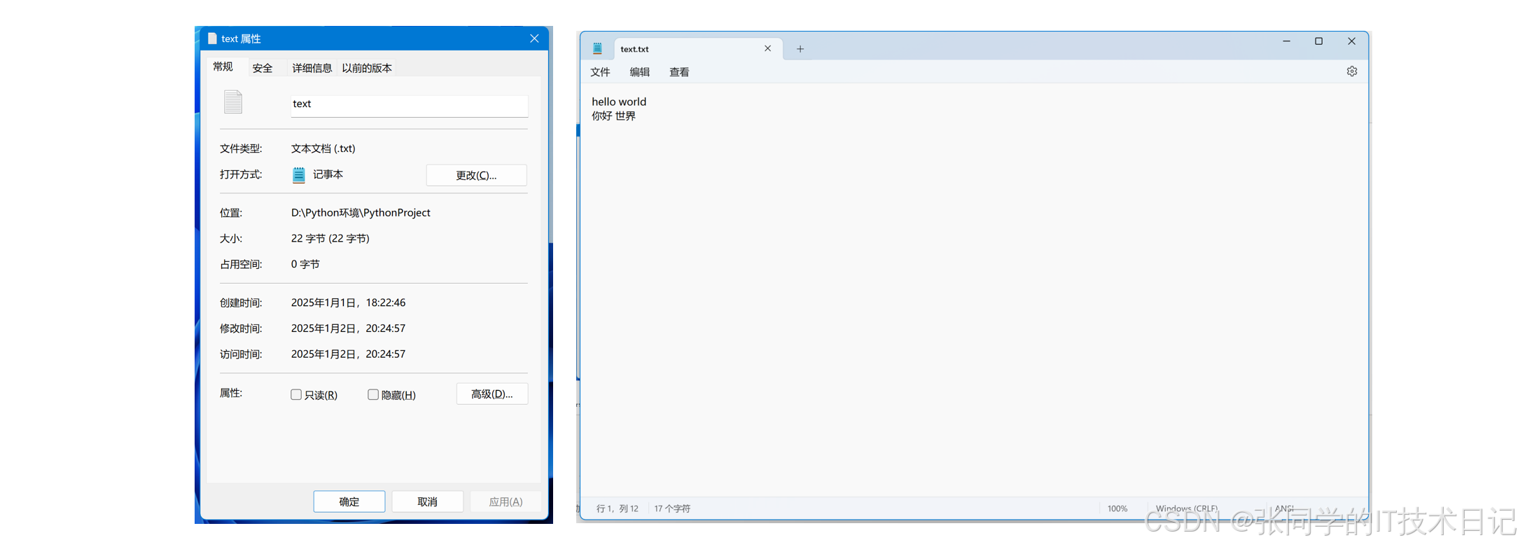Add a new Notepad tab with plus icon
1520x547 pixels.
pyautogui.click(x=800, y=49)
